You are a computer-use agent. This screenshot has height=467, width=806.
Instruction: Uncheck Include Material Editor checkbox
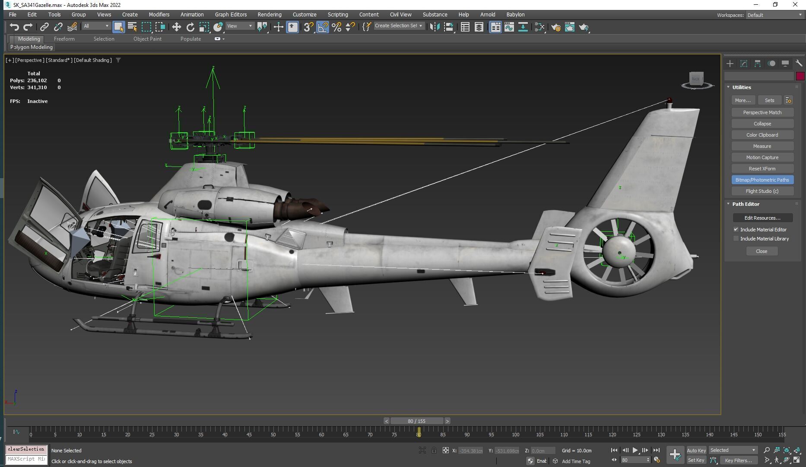click(736, 230)
